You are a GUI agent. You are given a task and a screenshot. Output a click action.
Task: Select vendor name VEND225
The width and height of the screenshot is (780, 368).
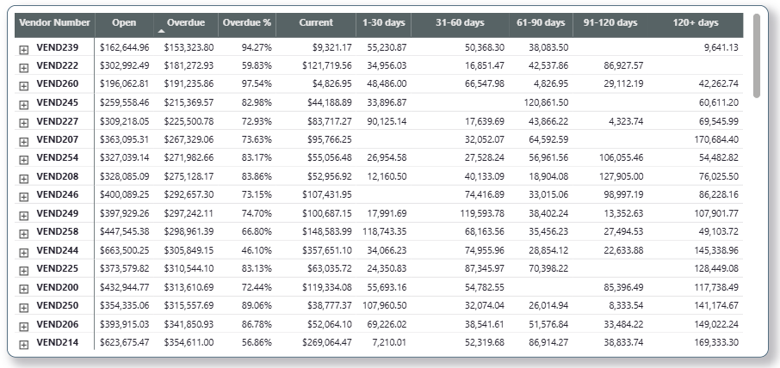[57, 268]
